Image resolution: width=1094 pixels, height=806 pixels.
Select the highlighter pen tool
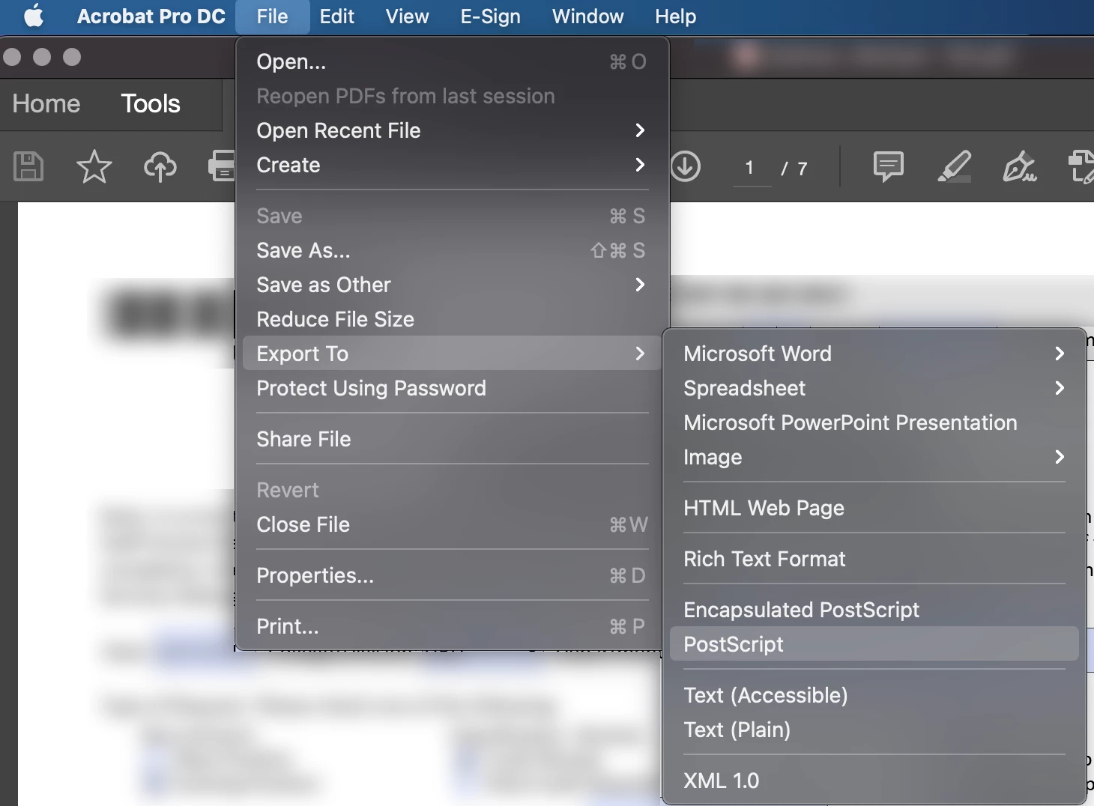coord(954,166)
